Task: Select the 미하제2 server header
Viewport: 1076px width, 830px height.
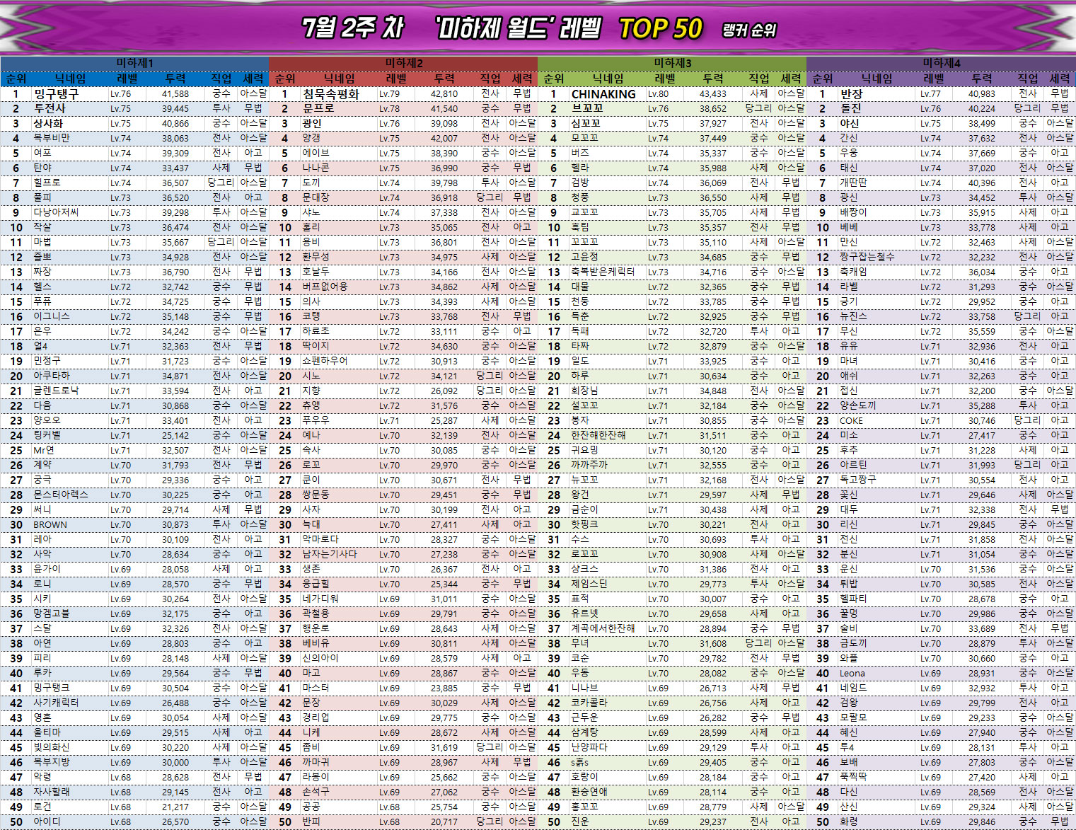Action: [403, 63]
